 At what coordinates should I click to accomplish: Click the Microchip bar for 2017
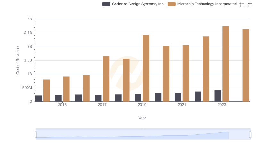point(106,79)
